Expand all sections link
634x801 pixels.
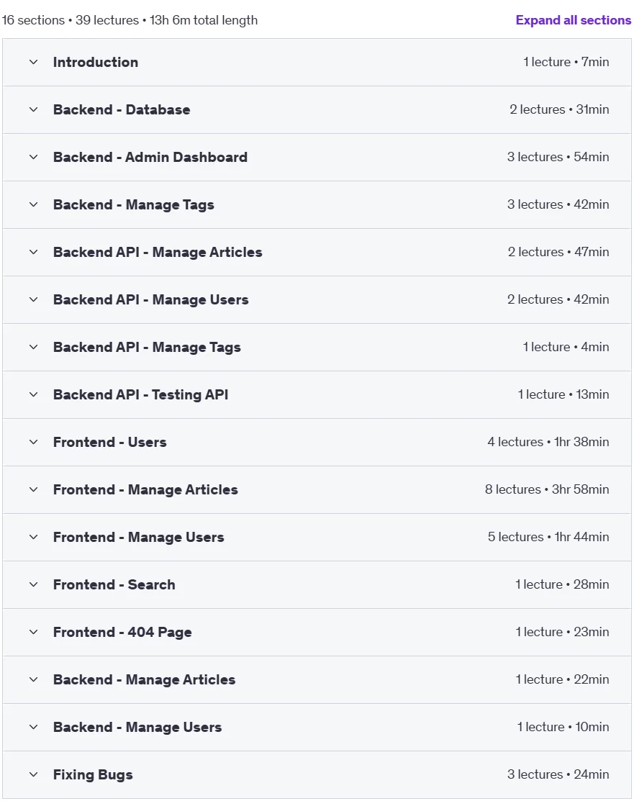[x=574, y=20]
